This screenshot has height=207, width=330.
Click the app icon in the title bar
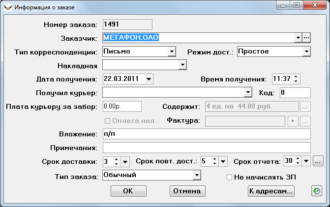(x=8, y=7)
